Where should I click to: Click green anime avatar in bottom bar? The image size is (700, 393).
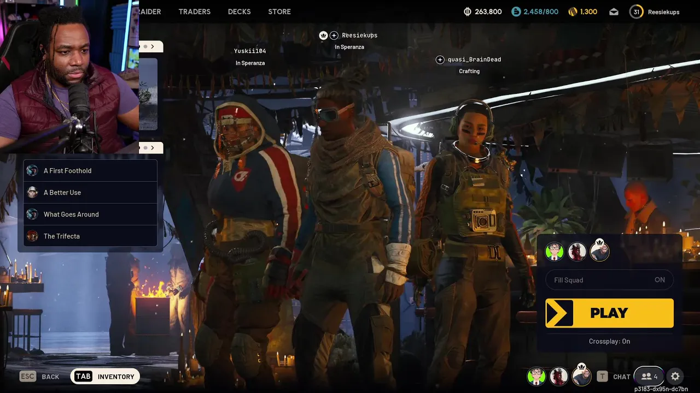click(536, 376)
